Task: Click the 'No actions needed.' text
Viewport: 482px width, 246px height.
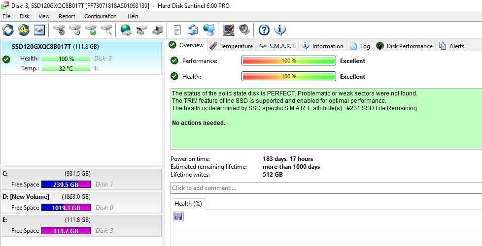Action: click(199, 123)
